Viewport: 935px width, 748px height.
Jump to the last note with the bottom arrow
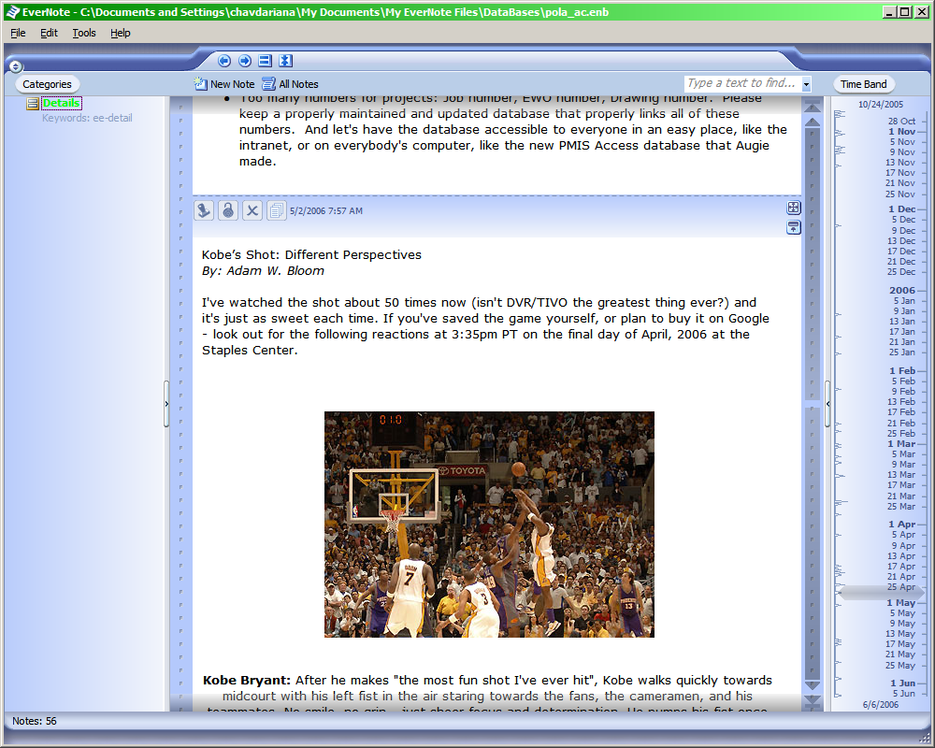tap(813, 700)
